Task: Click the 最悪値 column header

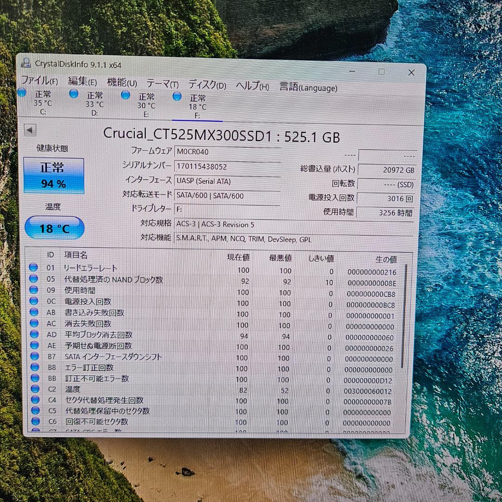Action: [280, 258]
